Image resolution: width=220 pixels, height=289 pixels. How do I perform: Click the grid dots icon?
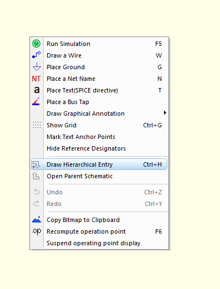coord(37,125)
